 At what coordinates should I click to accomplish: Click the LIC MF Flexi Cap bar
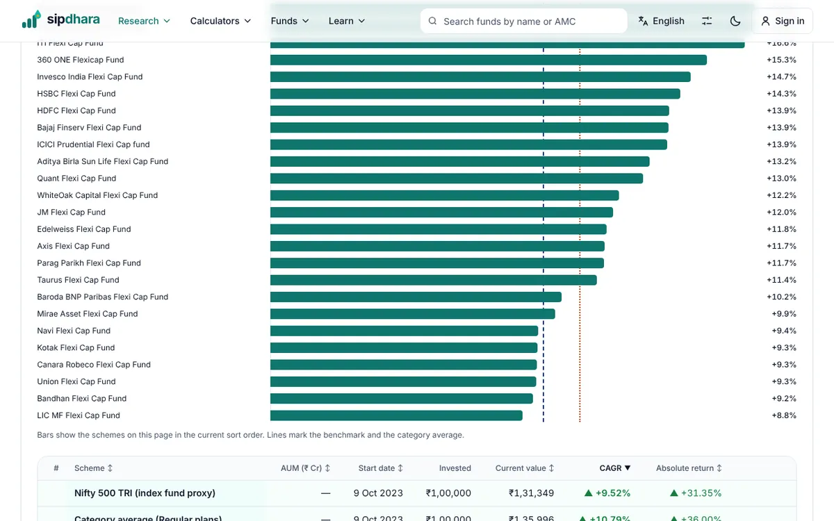pyautogui.click(x=396, y=415)
